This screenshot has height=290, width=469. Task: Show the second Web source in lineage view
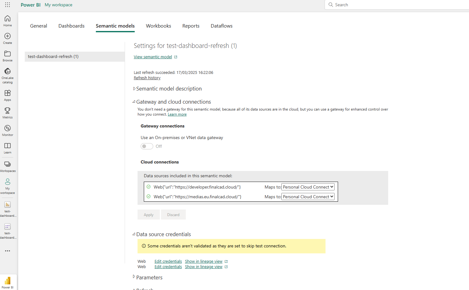coord(204,267)
